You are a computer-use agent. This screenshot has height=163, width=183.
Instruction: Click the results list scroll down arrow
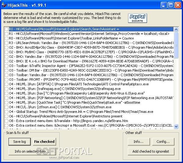pos(176,126)
